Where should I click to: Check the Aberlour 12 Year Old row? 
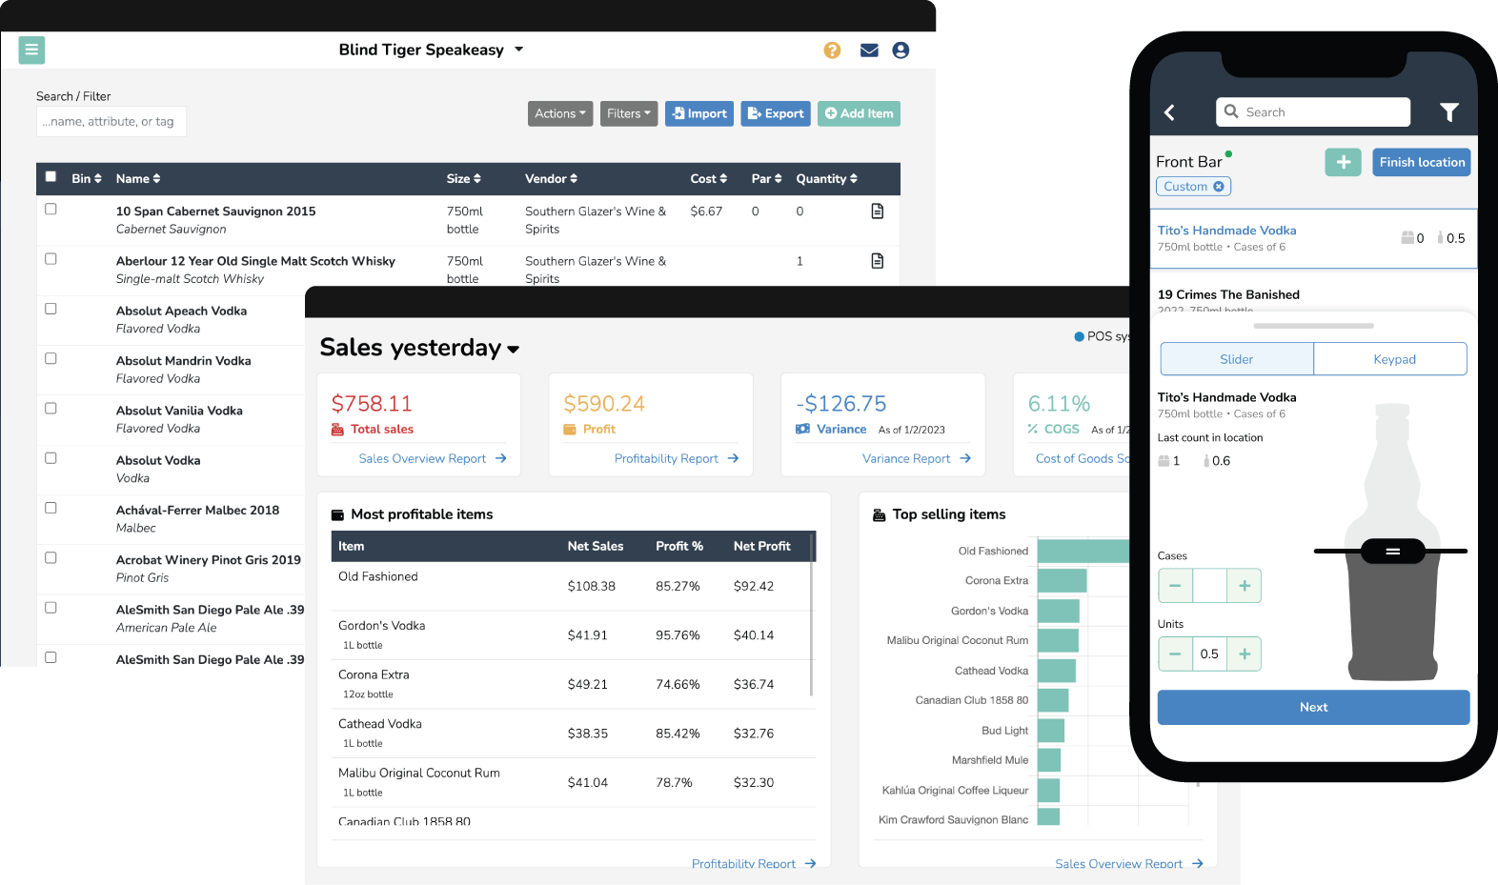coord(51,259)
